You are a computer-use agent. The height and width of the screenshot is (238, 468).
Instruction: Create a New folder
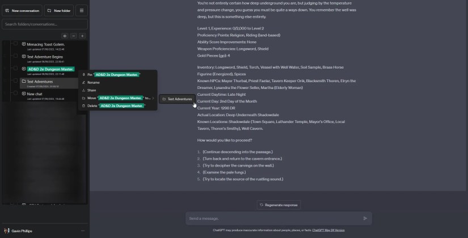click(59, 11)
